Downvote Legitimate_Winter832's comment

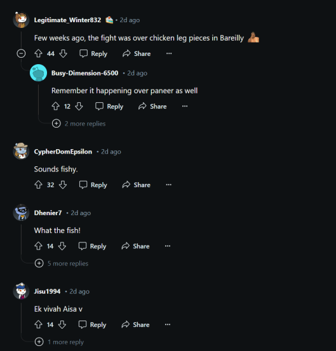(x=63, y=53)
